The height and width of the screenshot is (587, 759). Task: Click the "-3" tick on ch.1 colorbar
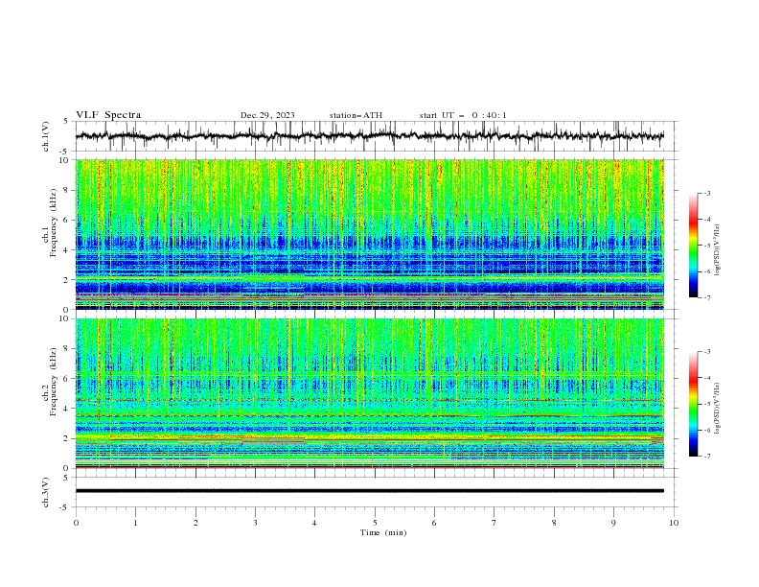coord(706,193)
